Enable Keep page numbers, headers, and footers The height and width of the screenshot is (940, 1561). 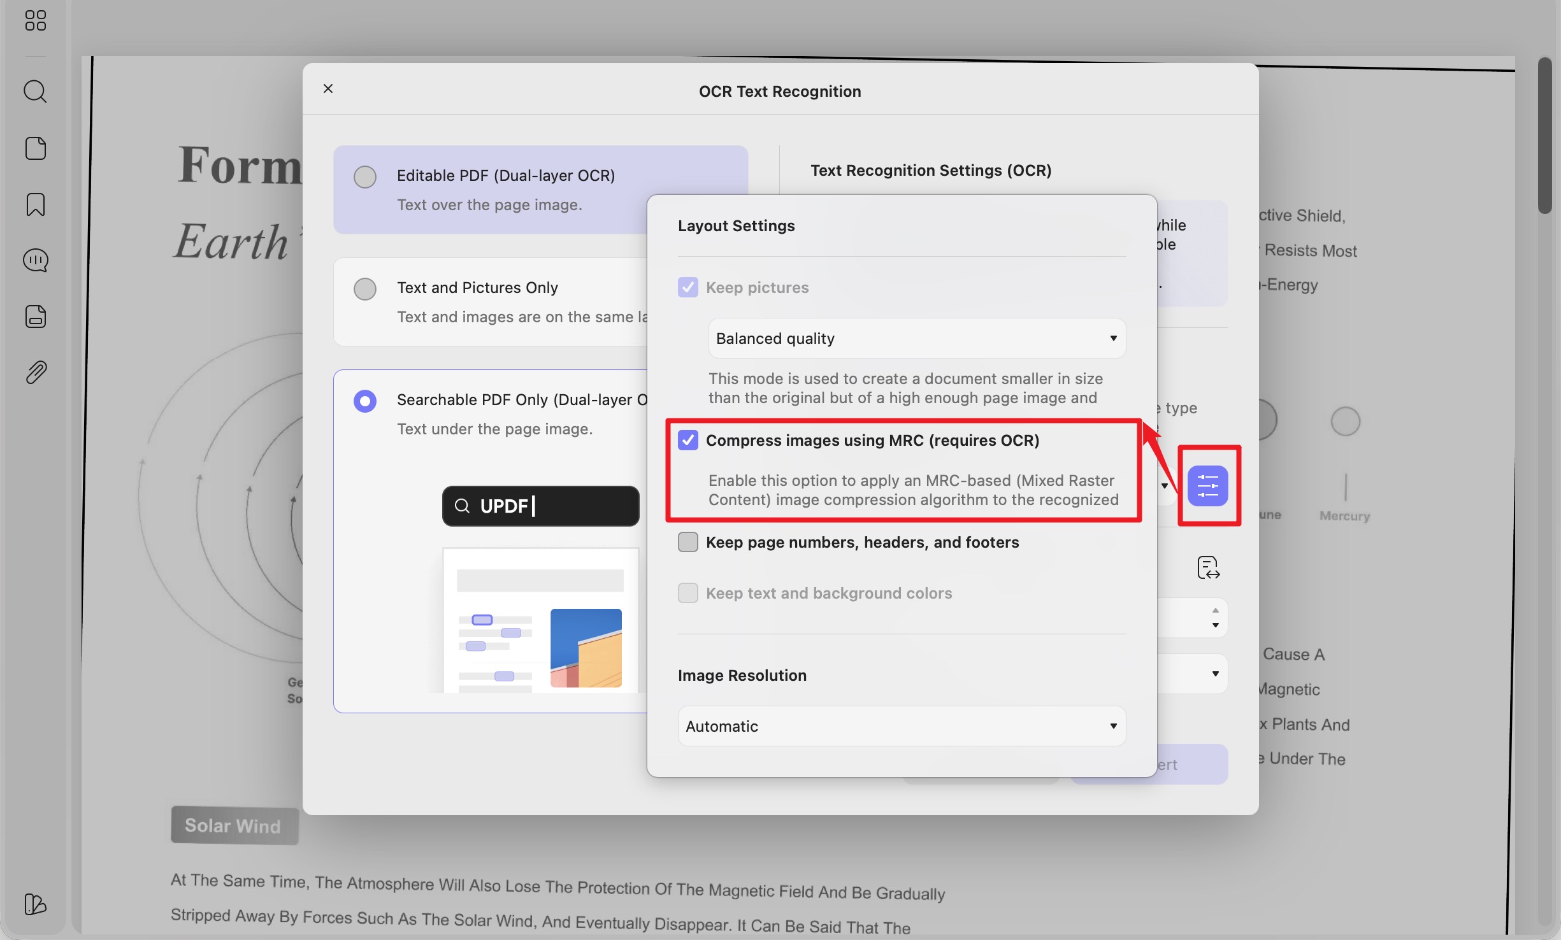(688, 542)
